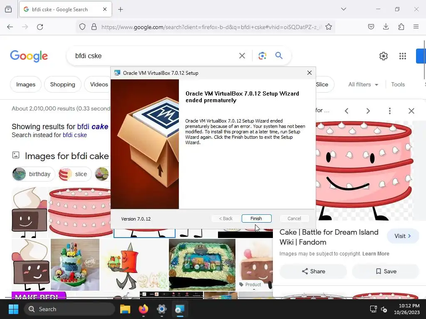Open the birthday cake with figurines photo

point(75,265)
